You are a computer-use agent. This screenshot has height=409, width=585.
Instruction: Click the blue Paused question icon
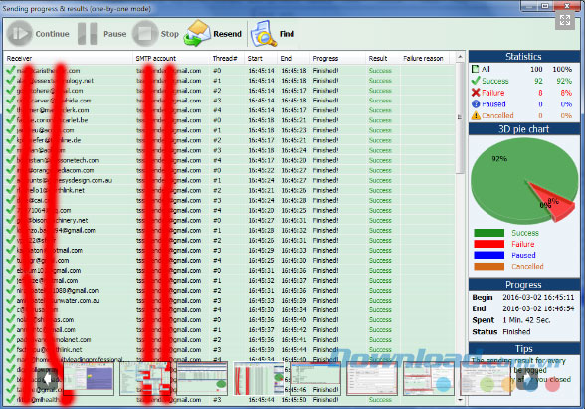[476, 104]
